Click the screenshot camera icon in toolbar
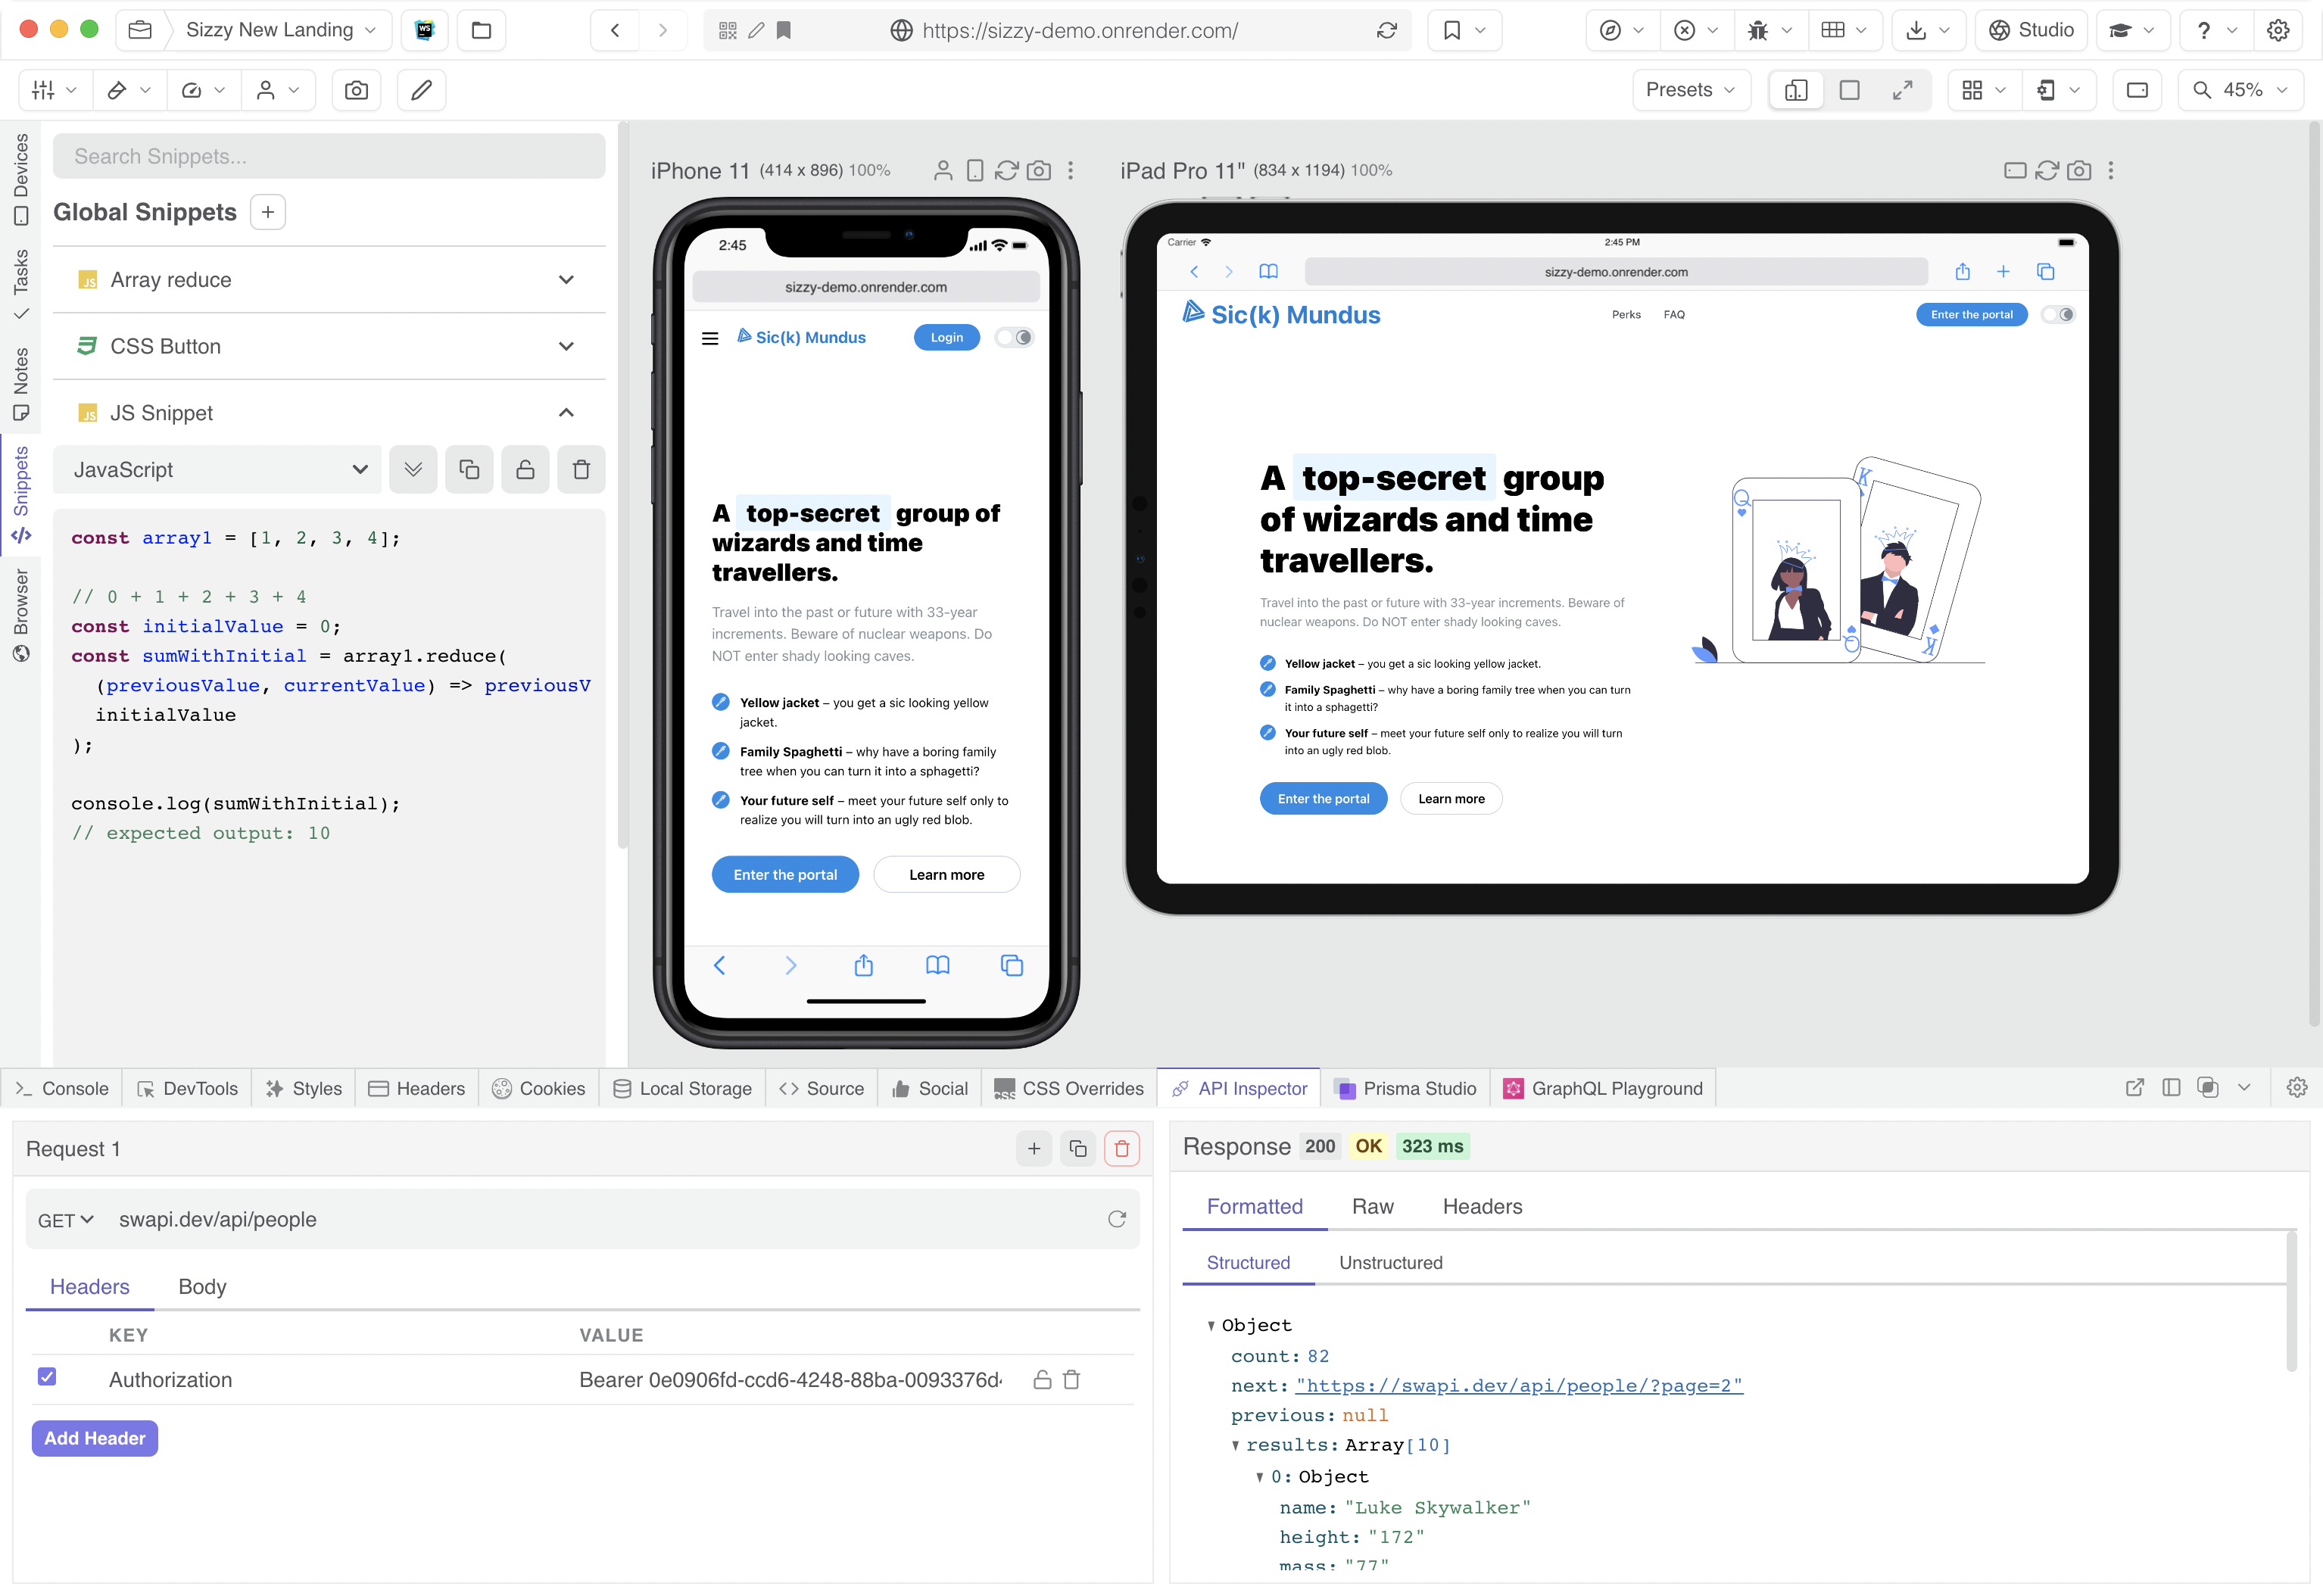 pyautogui.click(x=356, y=90)
